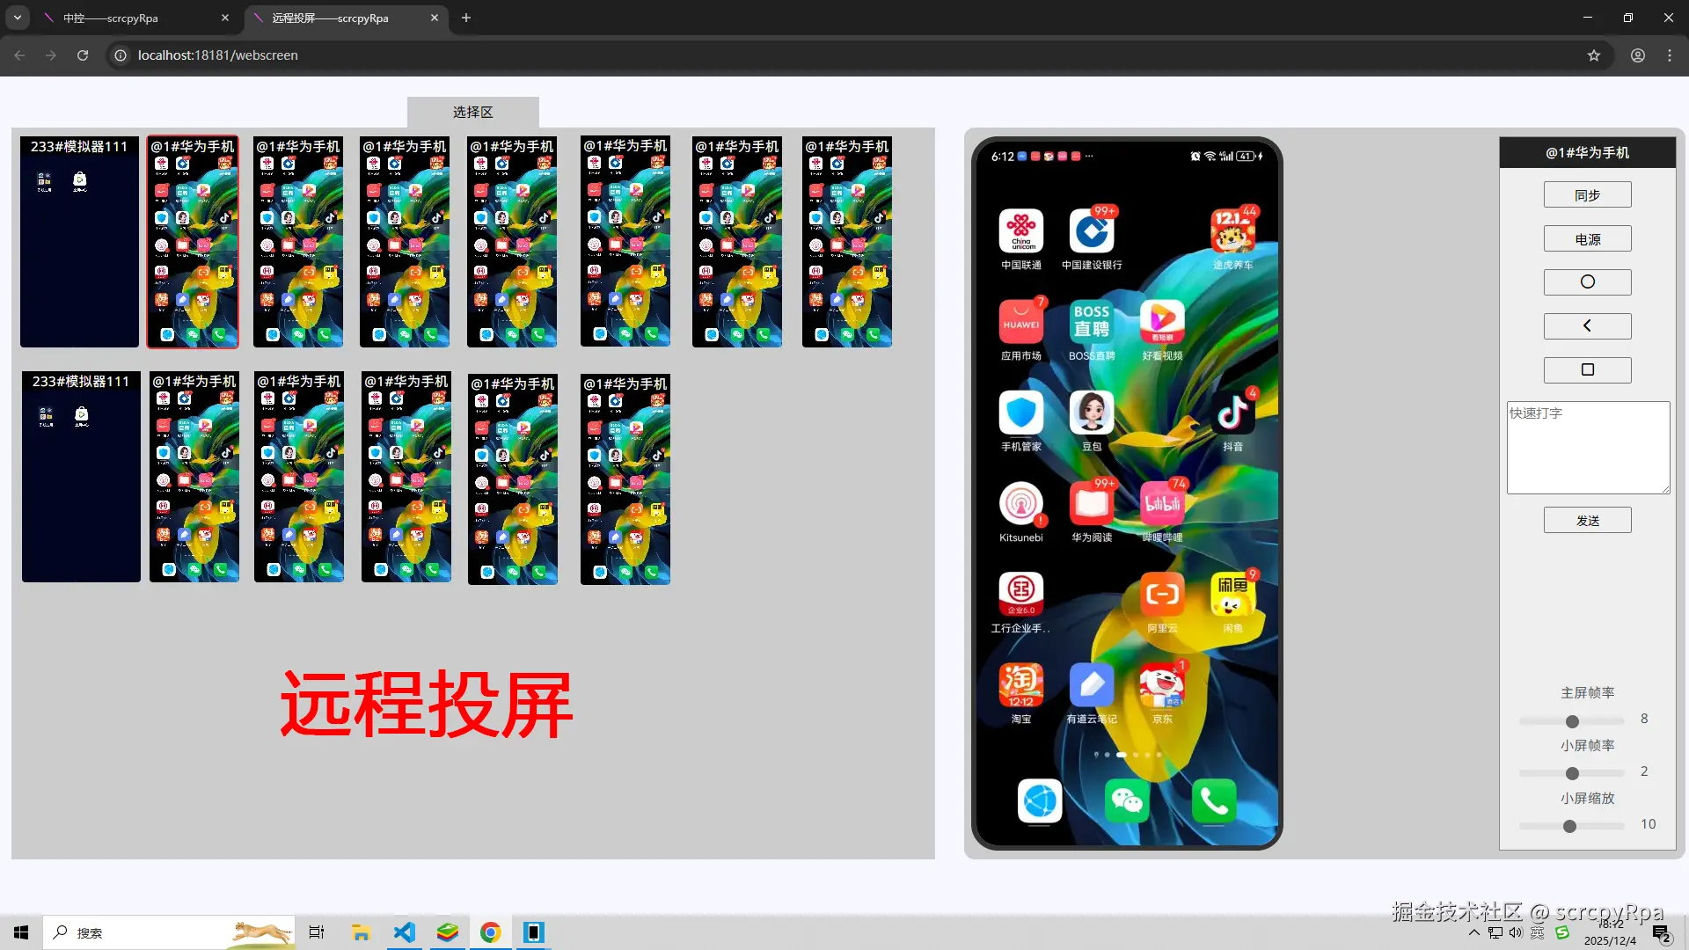Open Visual Studio Code from the taskbar
This screenshot has width=1689, height=950.
coord(404,932)
